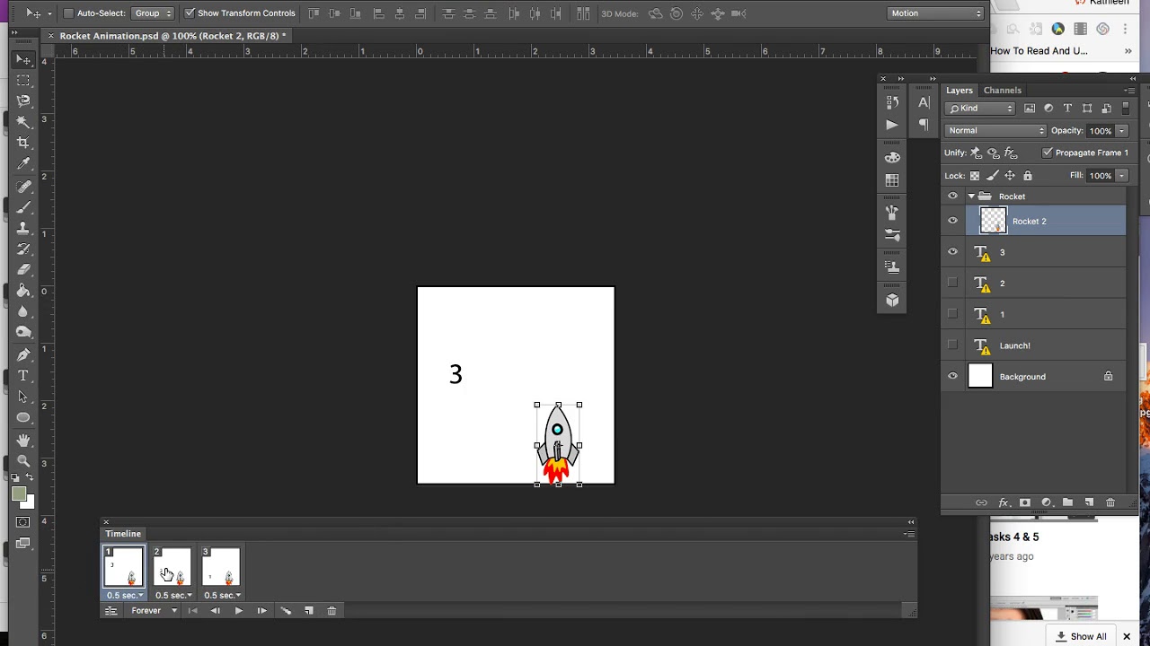Delete the selected timeline frame
The image size is (1150, 646).
[332, 611]
